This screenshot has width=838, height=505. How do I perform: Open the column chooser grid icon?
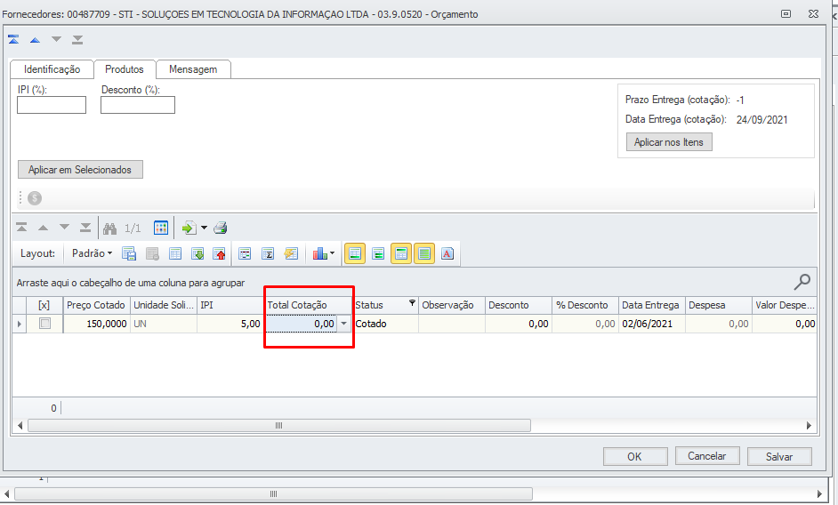coord(245,254)
